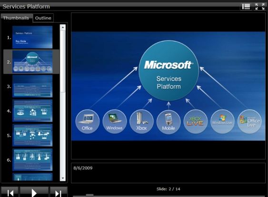Image resolution: width=268 pixels, height=197 pixels.
Task: Switch to the Thumbnails tab
Action: [16, 18]
